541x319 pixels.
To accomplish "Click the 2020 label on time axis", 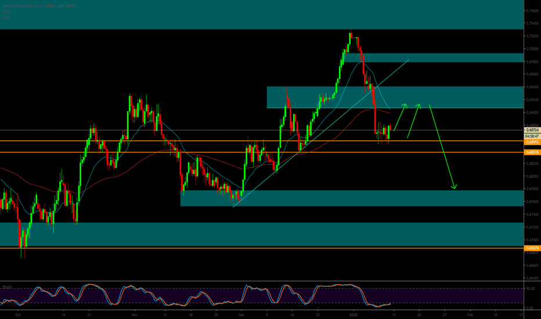I will 351,314.
